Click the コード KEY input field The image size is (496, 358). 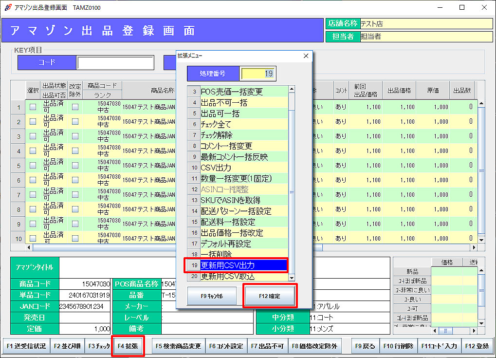[115, 63]
